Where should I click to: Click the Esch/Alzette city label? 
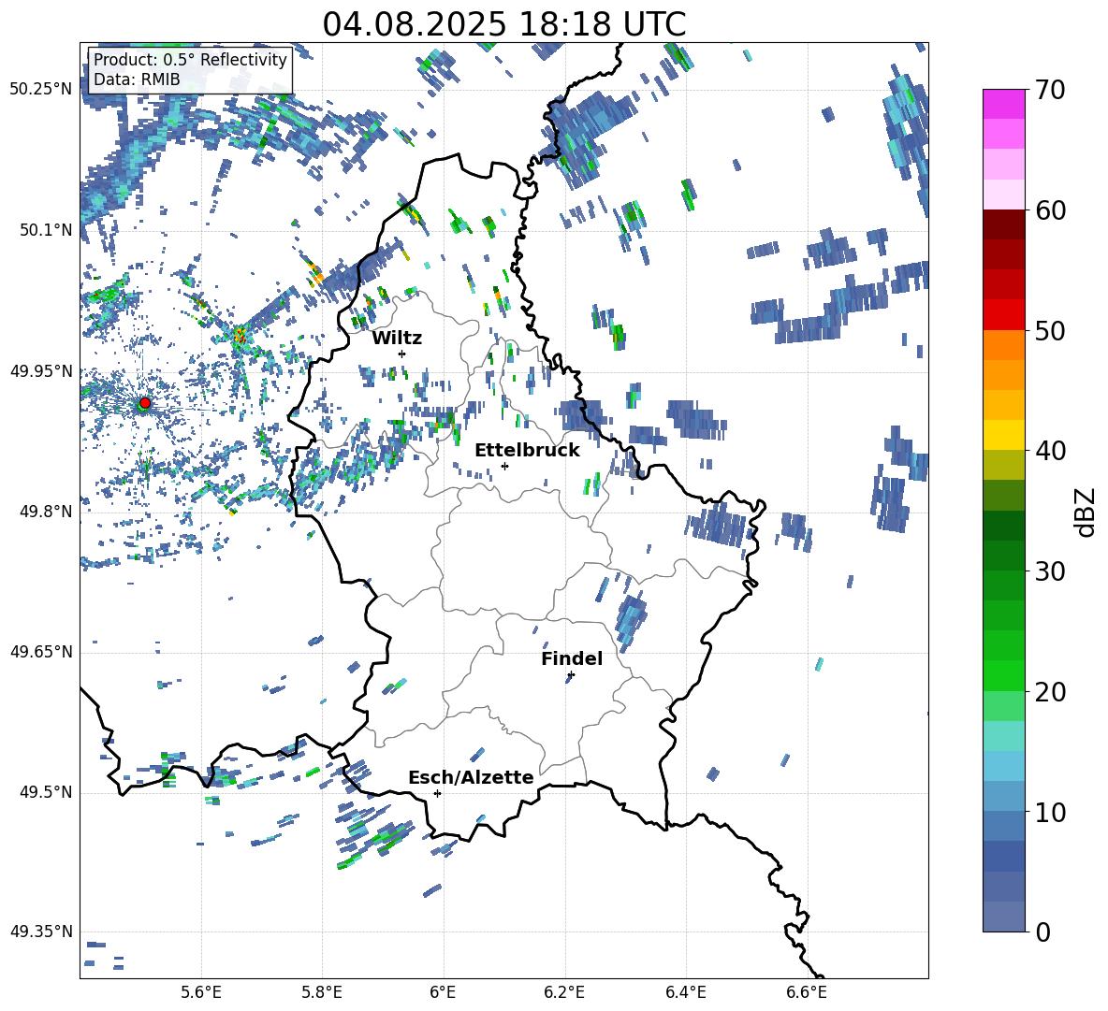(x=471, y=777)
